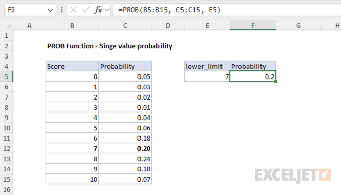
Task: Select row 6 header
Action: (7, 87)
